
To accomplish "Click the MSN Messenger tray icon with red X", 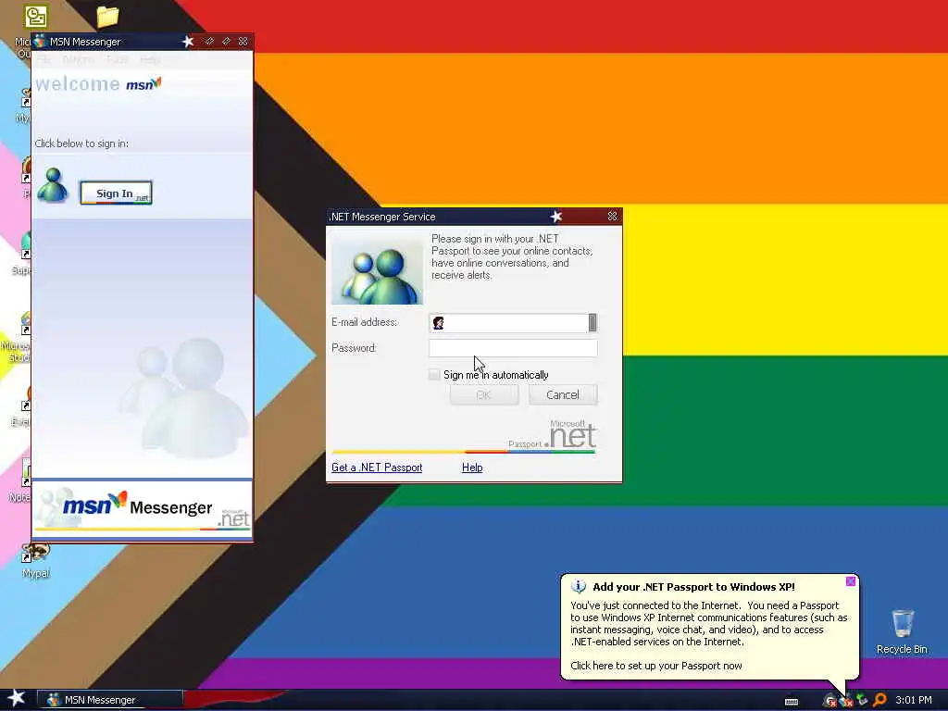I will click(846, 701).
